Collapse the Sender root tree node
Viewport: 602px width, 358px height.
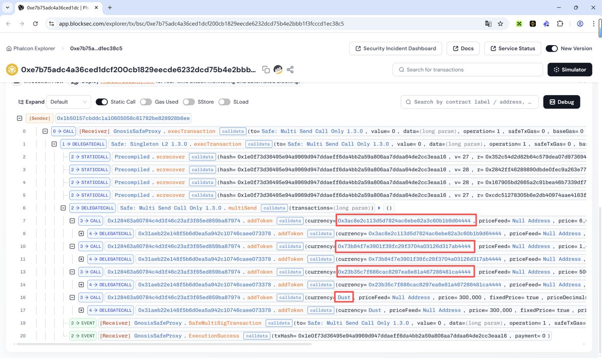(x=20, y=118)
